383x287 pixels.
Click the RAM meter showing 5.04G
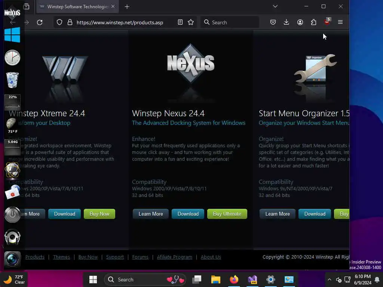(12, 147)
